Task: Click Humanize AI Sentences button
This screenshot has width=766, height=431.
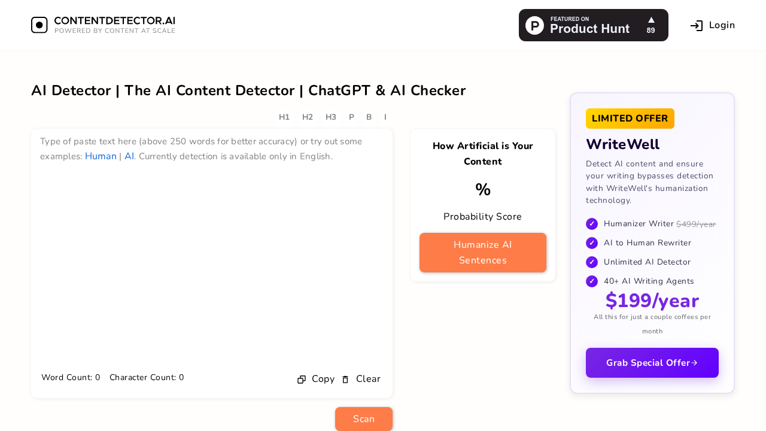Action: pos(482,252)
